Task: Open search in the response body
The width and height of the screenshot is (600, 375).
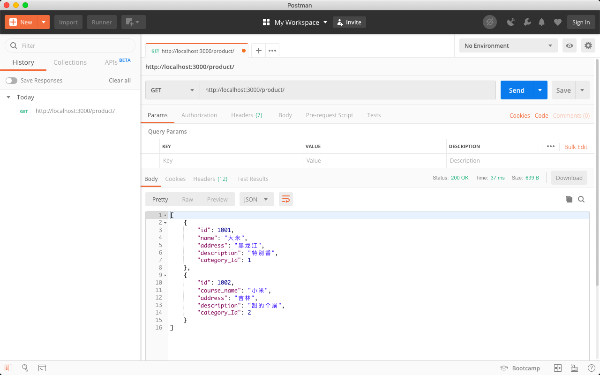Action: coord(581,199)
